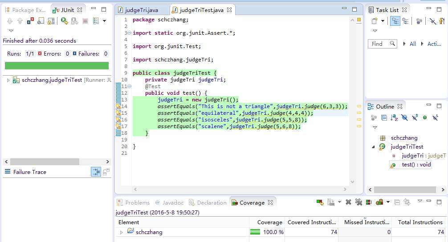
Task: Toggle Scroll Lock in JUnit view
Action: (x=51, y=21)
